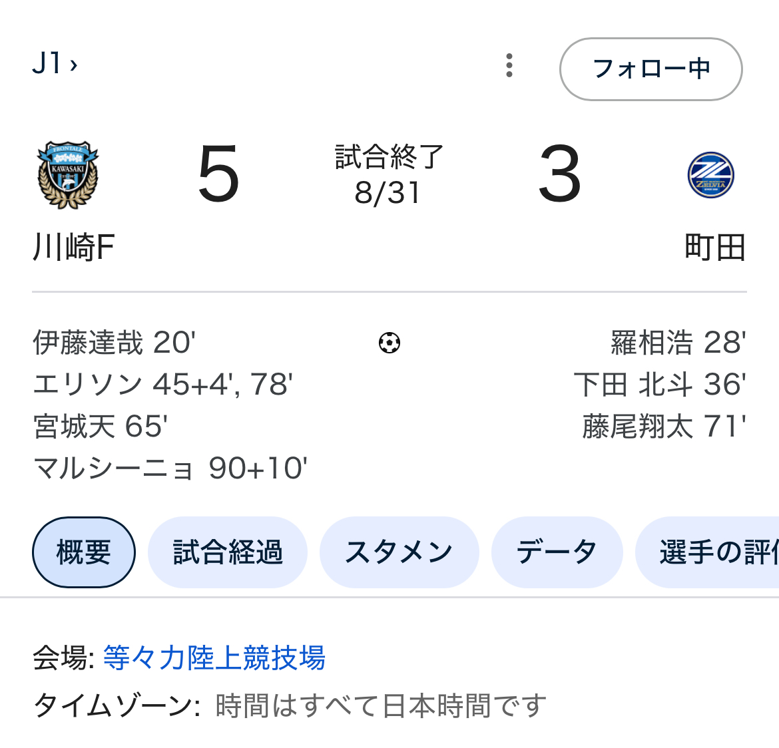The height and width of the screenshot is (748, 779).
Task: Click the 試合終了 match status text
Action: pos(389,157)
